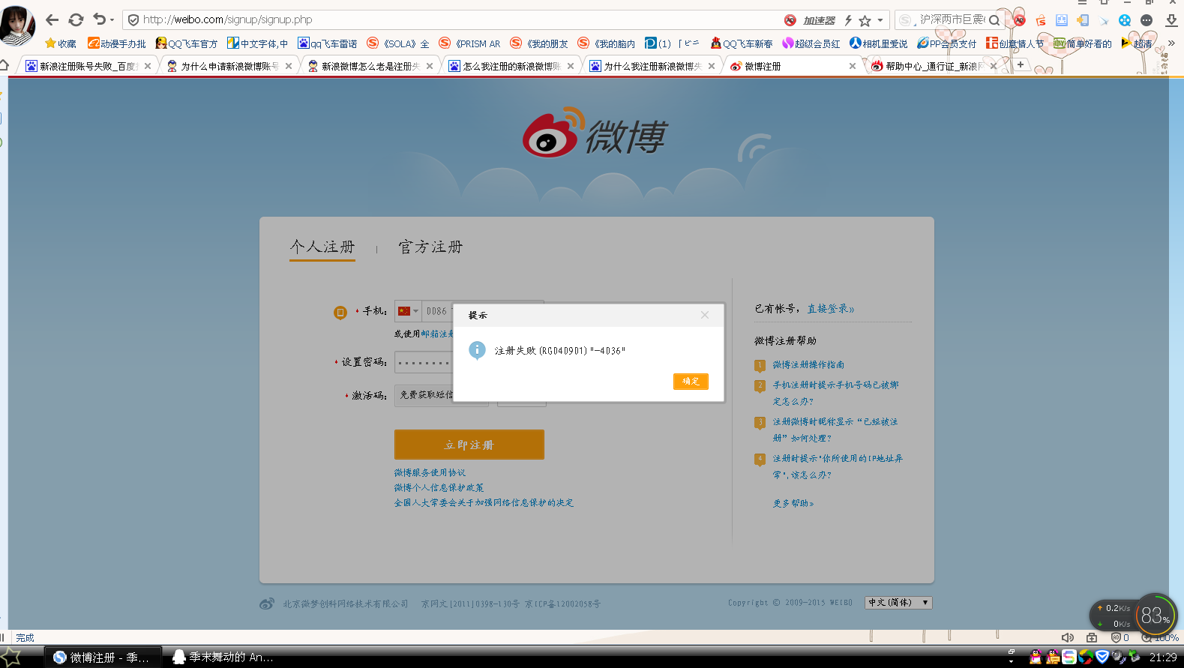Click the home icon left of the tabs
The image size is (1184, 668).
4,65
